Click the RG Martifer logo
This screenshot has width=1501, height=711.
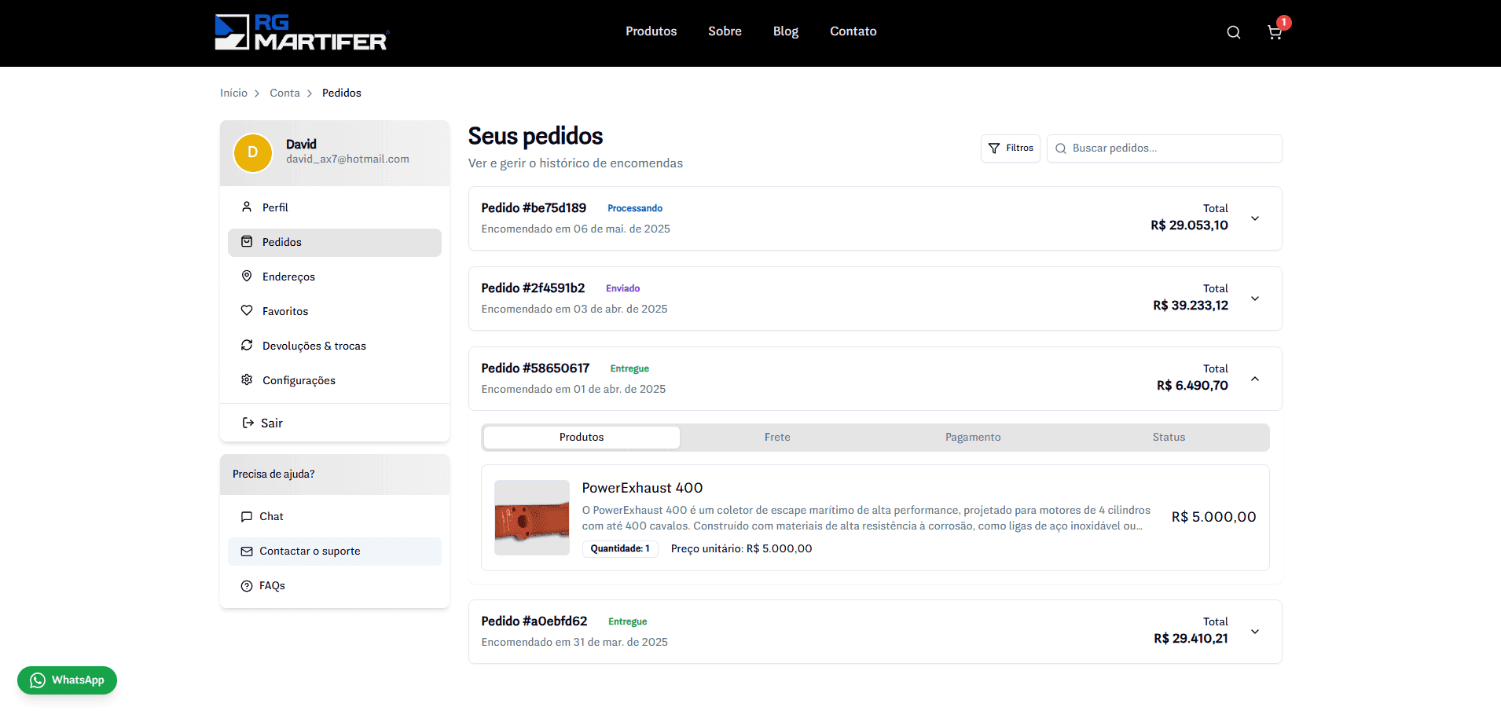302,32
